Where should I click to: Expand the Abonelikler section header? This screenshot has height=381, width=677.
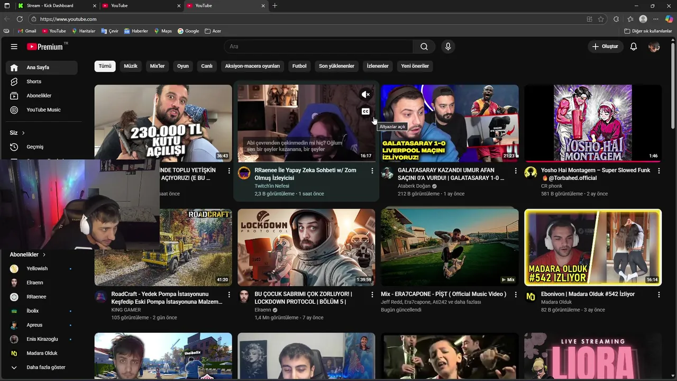pyautogui.click(x=28, y=255)
